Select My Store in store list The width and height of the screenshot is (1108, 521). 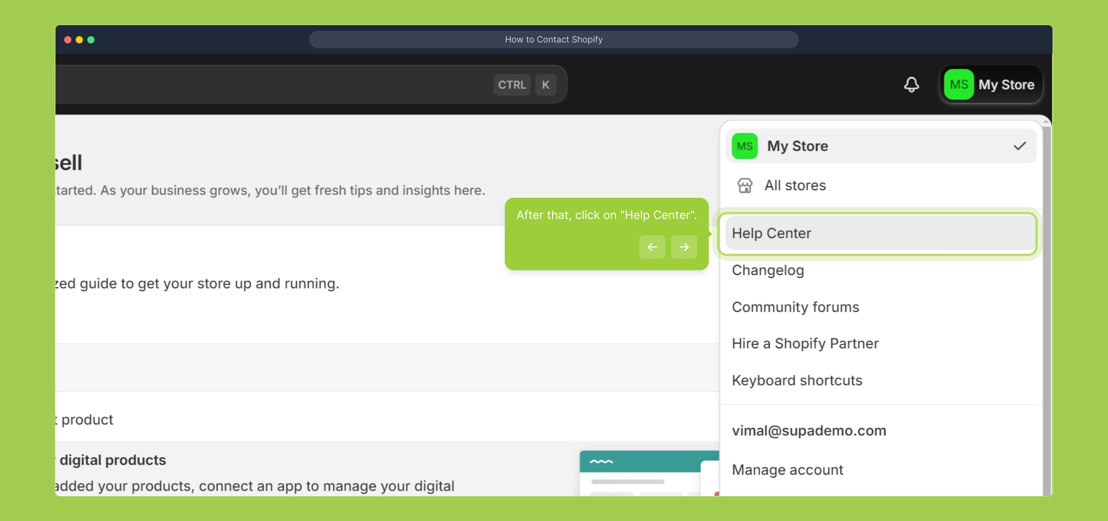797,146
